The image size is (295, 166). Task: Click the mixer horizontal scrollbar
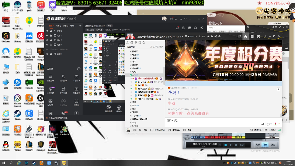[228, 140]
